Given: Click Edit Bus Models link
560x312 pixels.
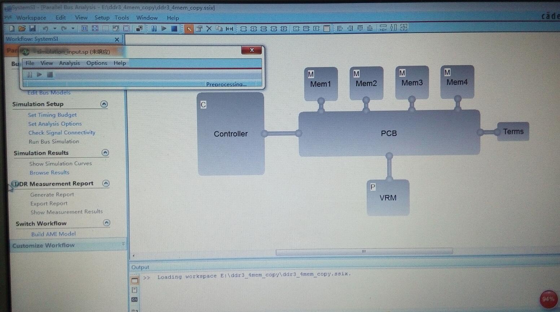Looking at the screenshot, I should [49, 93].
